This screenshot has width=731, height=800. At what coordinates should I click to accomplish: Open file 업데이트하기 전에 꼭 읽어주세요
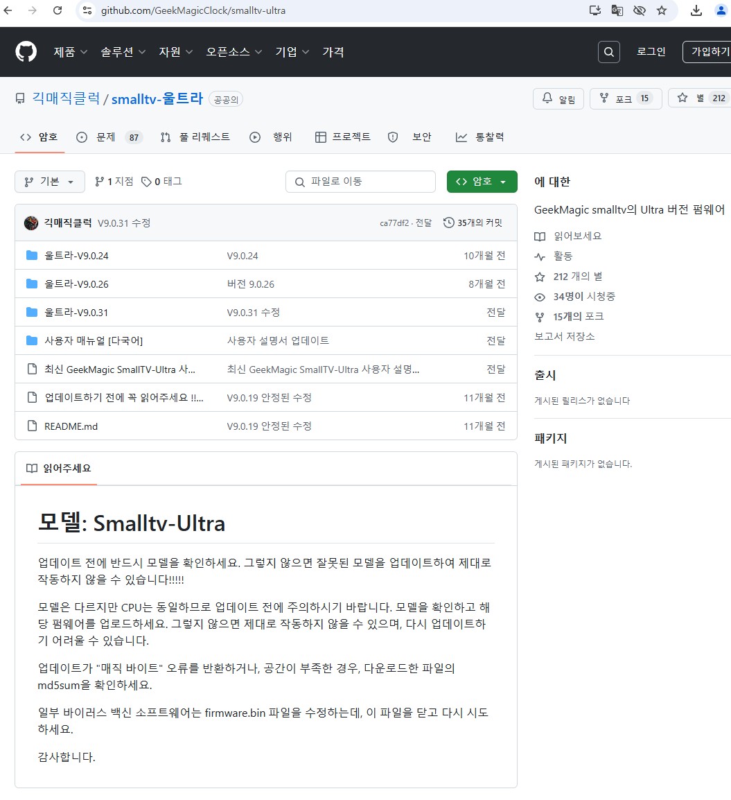(x=124, y=397)
